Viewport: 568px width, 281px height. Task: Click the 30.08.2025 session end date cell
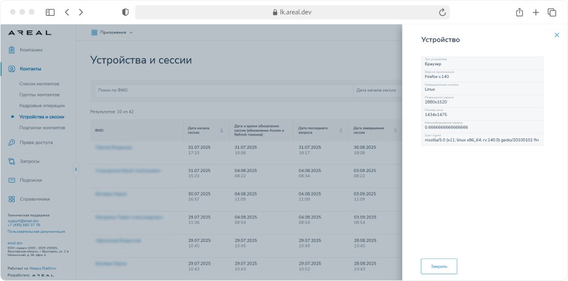[365, 148]
